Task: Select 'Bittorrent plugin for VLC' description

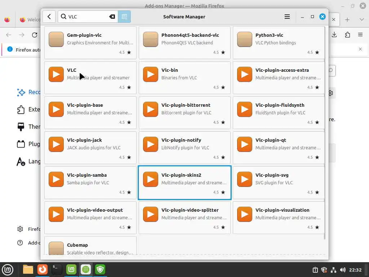Action: (x=186, y=113)
